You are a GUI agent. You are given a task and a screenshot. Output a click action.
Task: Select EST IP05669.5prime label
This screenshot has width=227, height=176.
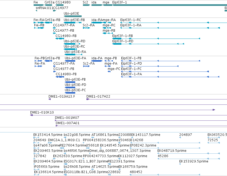[47, 167]
